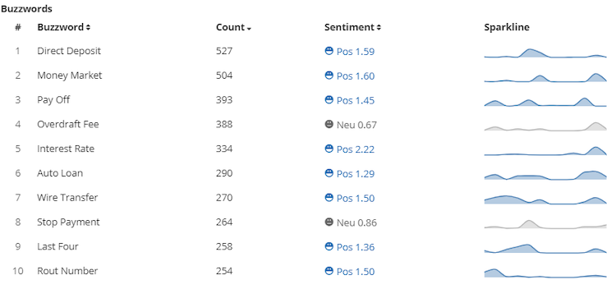Select the Direct Deposit buzzword

coord(69,51)
